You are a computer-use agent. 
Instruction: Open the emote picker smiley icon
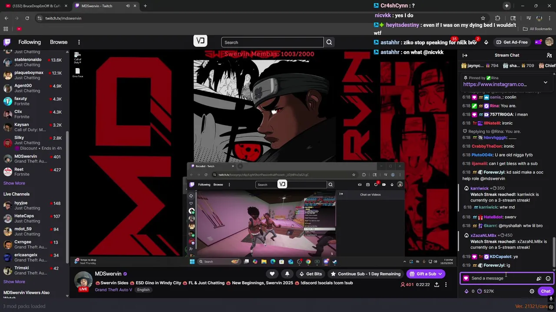click(x=548, y=279)
